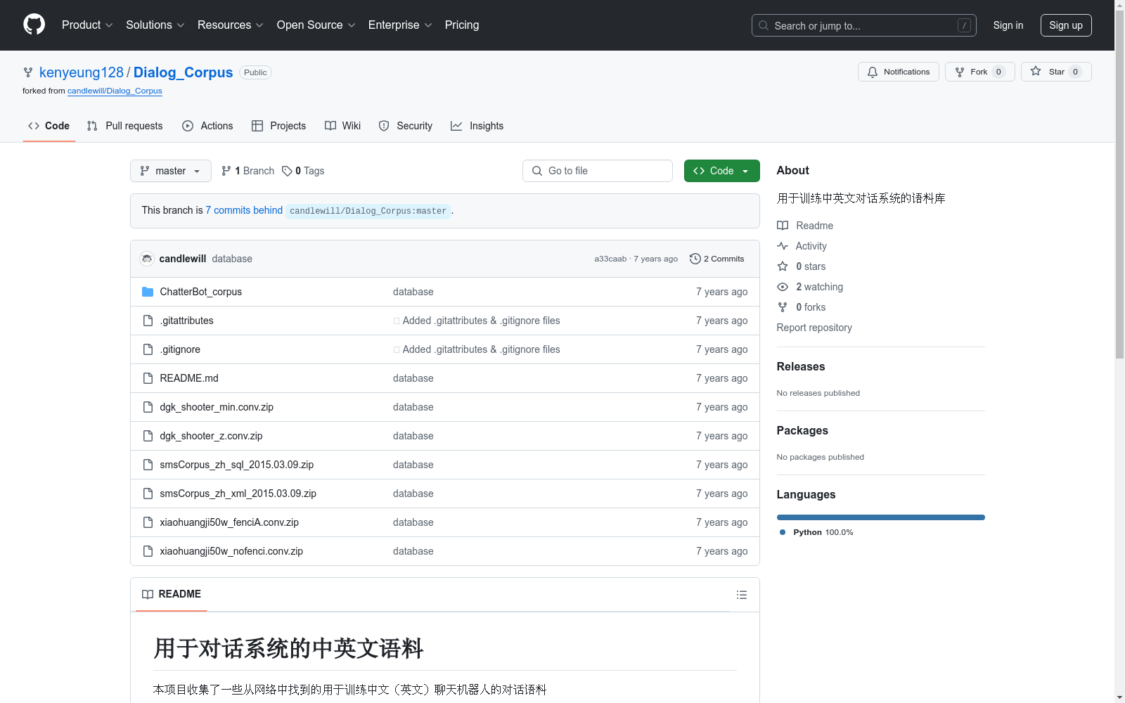Open the master branch selector dropdown
Image resolution: width=1125 pixels, height=703 pixels.
click(171, 171)
